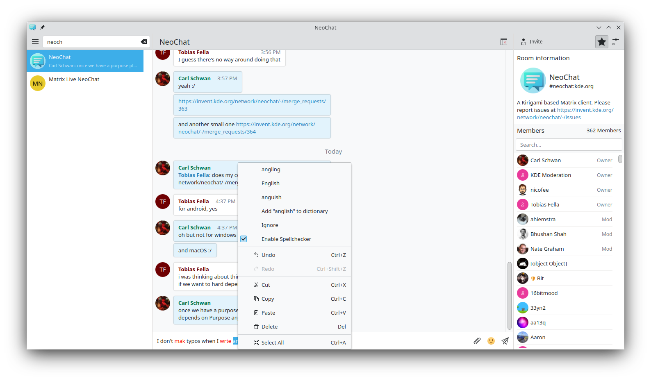Click the pin window icon in titlebar

pos(42,27)
